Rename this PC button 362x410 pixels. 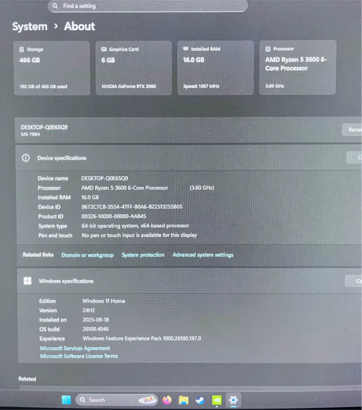coord(353,130)
